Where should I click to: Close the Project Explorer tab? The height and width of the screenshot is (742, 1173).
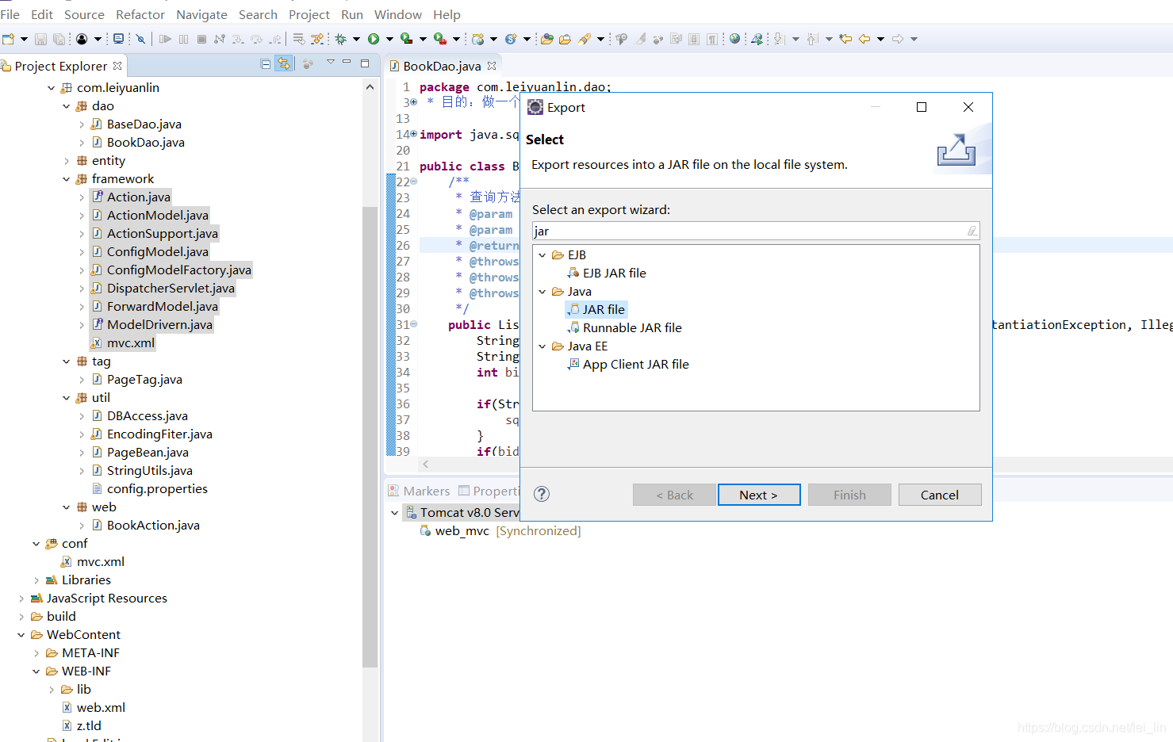click(x=117, y=66)
